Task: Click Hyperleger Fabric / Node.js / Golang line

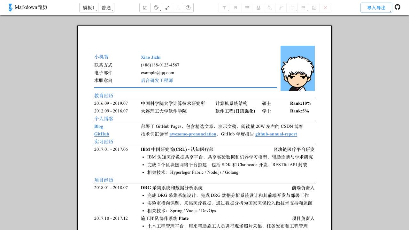Action: point(204,172)
